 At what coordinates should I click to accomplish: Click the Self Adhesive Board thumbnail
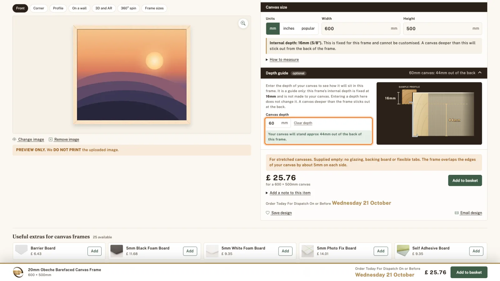click(x=403, y=251)
